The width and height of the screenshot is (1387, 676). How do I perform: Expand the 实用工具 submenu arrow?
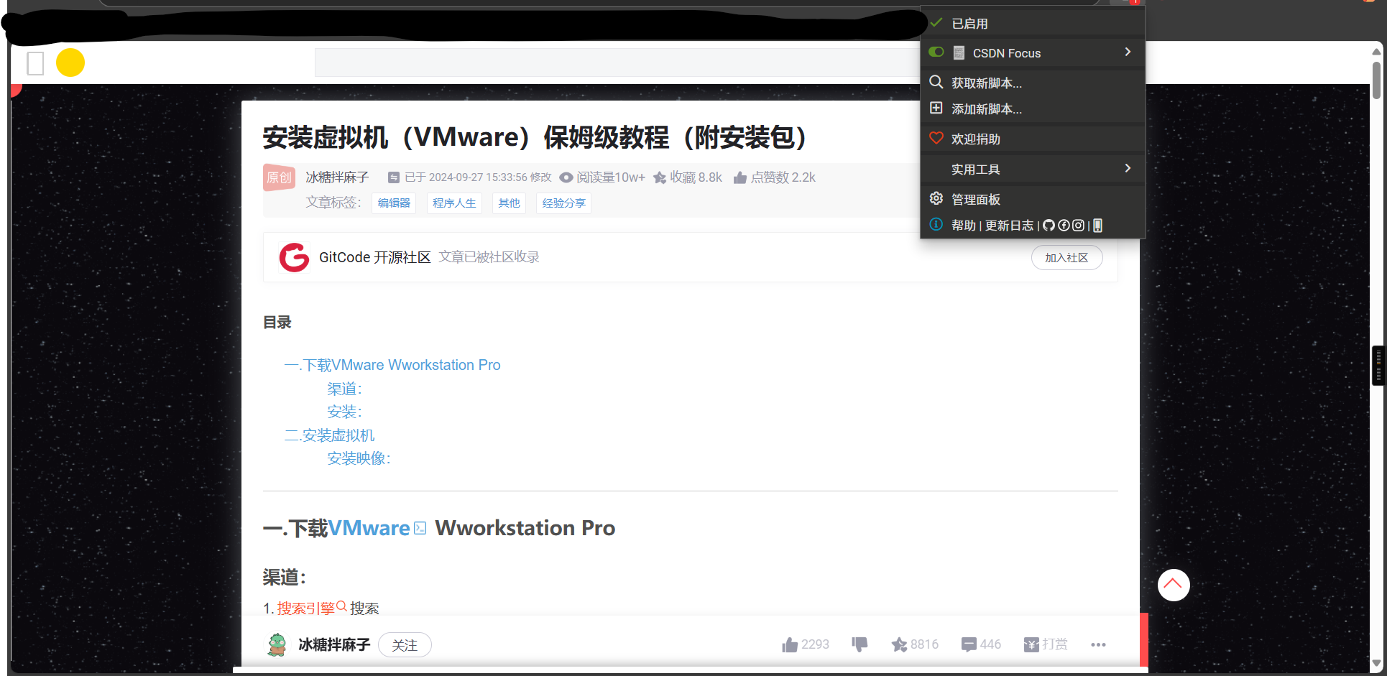(x=1128, y=168)
